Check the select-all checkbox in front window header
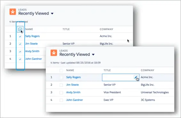Viewport: 181px width, 118px height. 61,70
